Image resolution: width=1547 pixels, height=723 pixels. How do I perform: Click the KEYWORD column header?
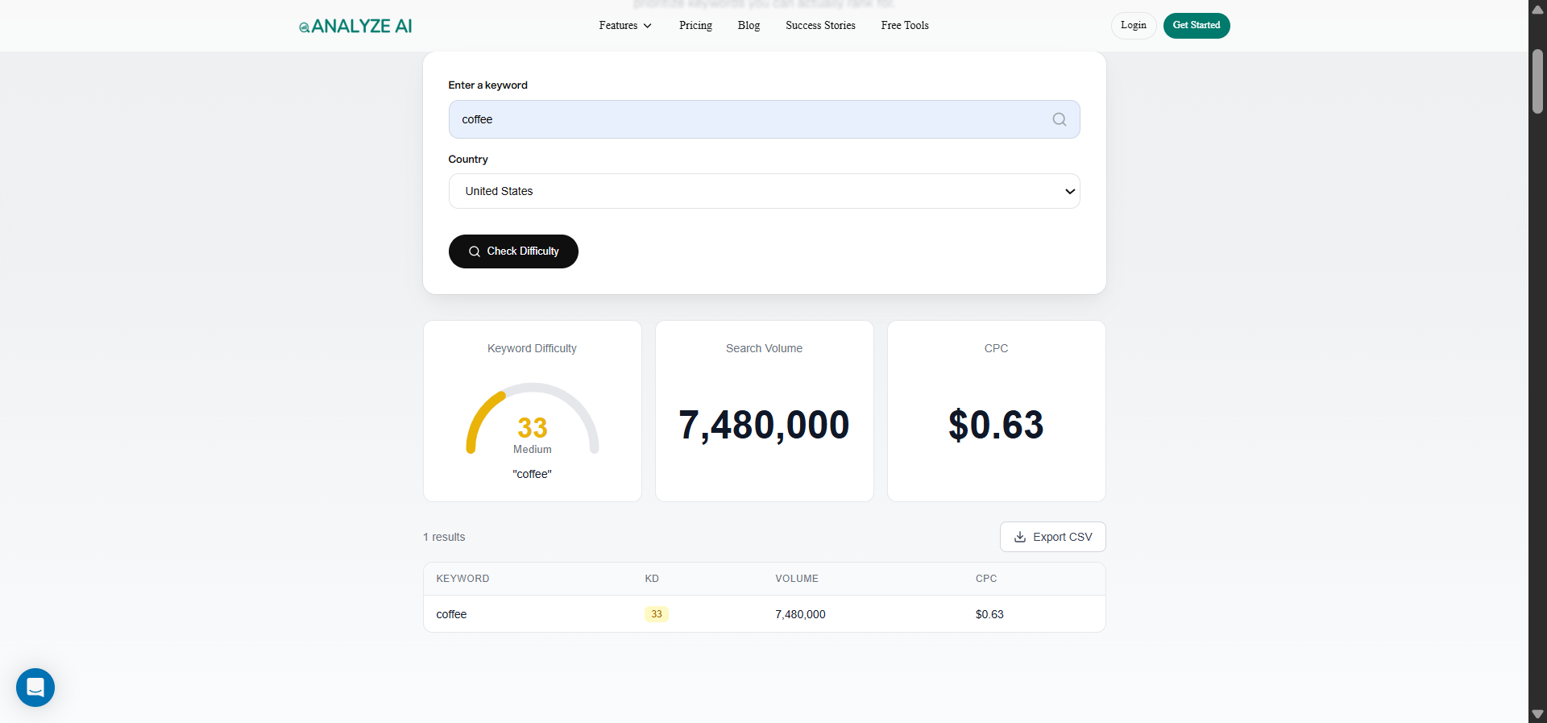point(462,579)
